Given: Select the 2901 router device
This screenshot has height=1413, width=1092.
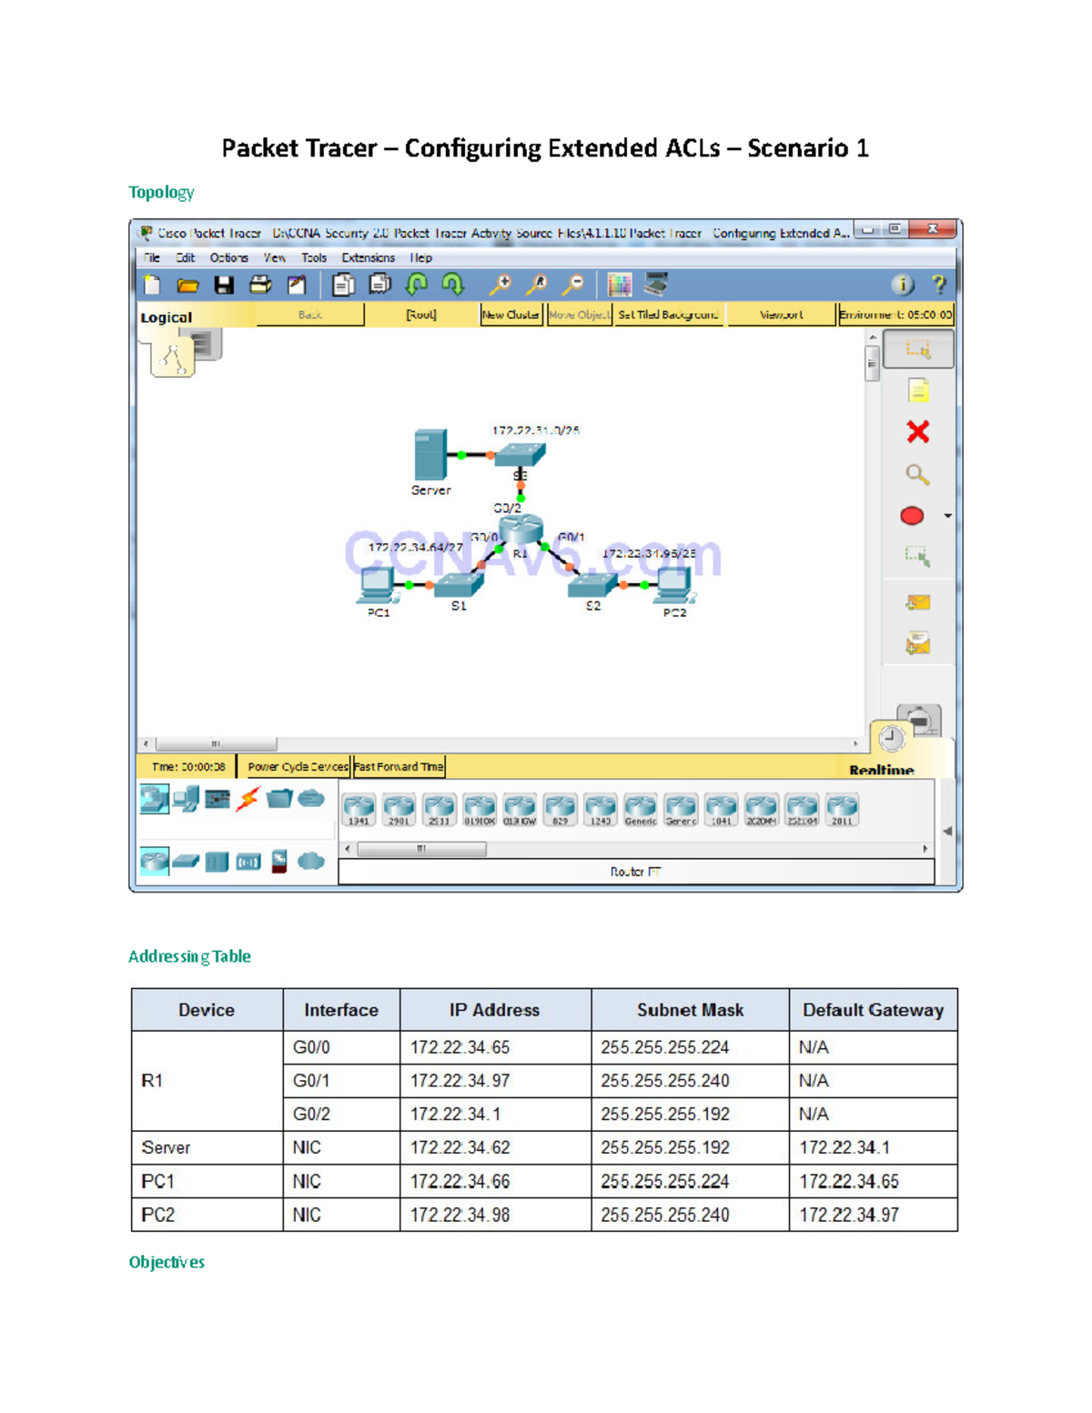Looking at the screenshot, I should pyautogui.click(x=398, y=808).
